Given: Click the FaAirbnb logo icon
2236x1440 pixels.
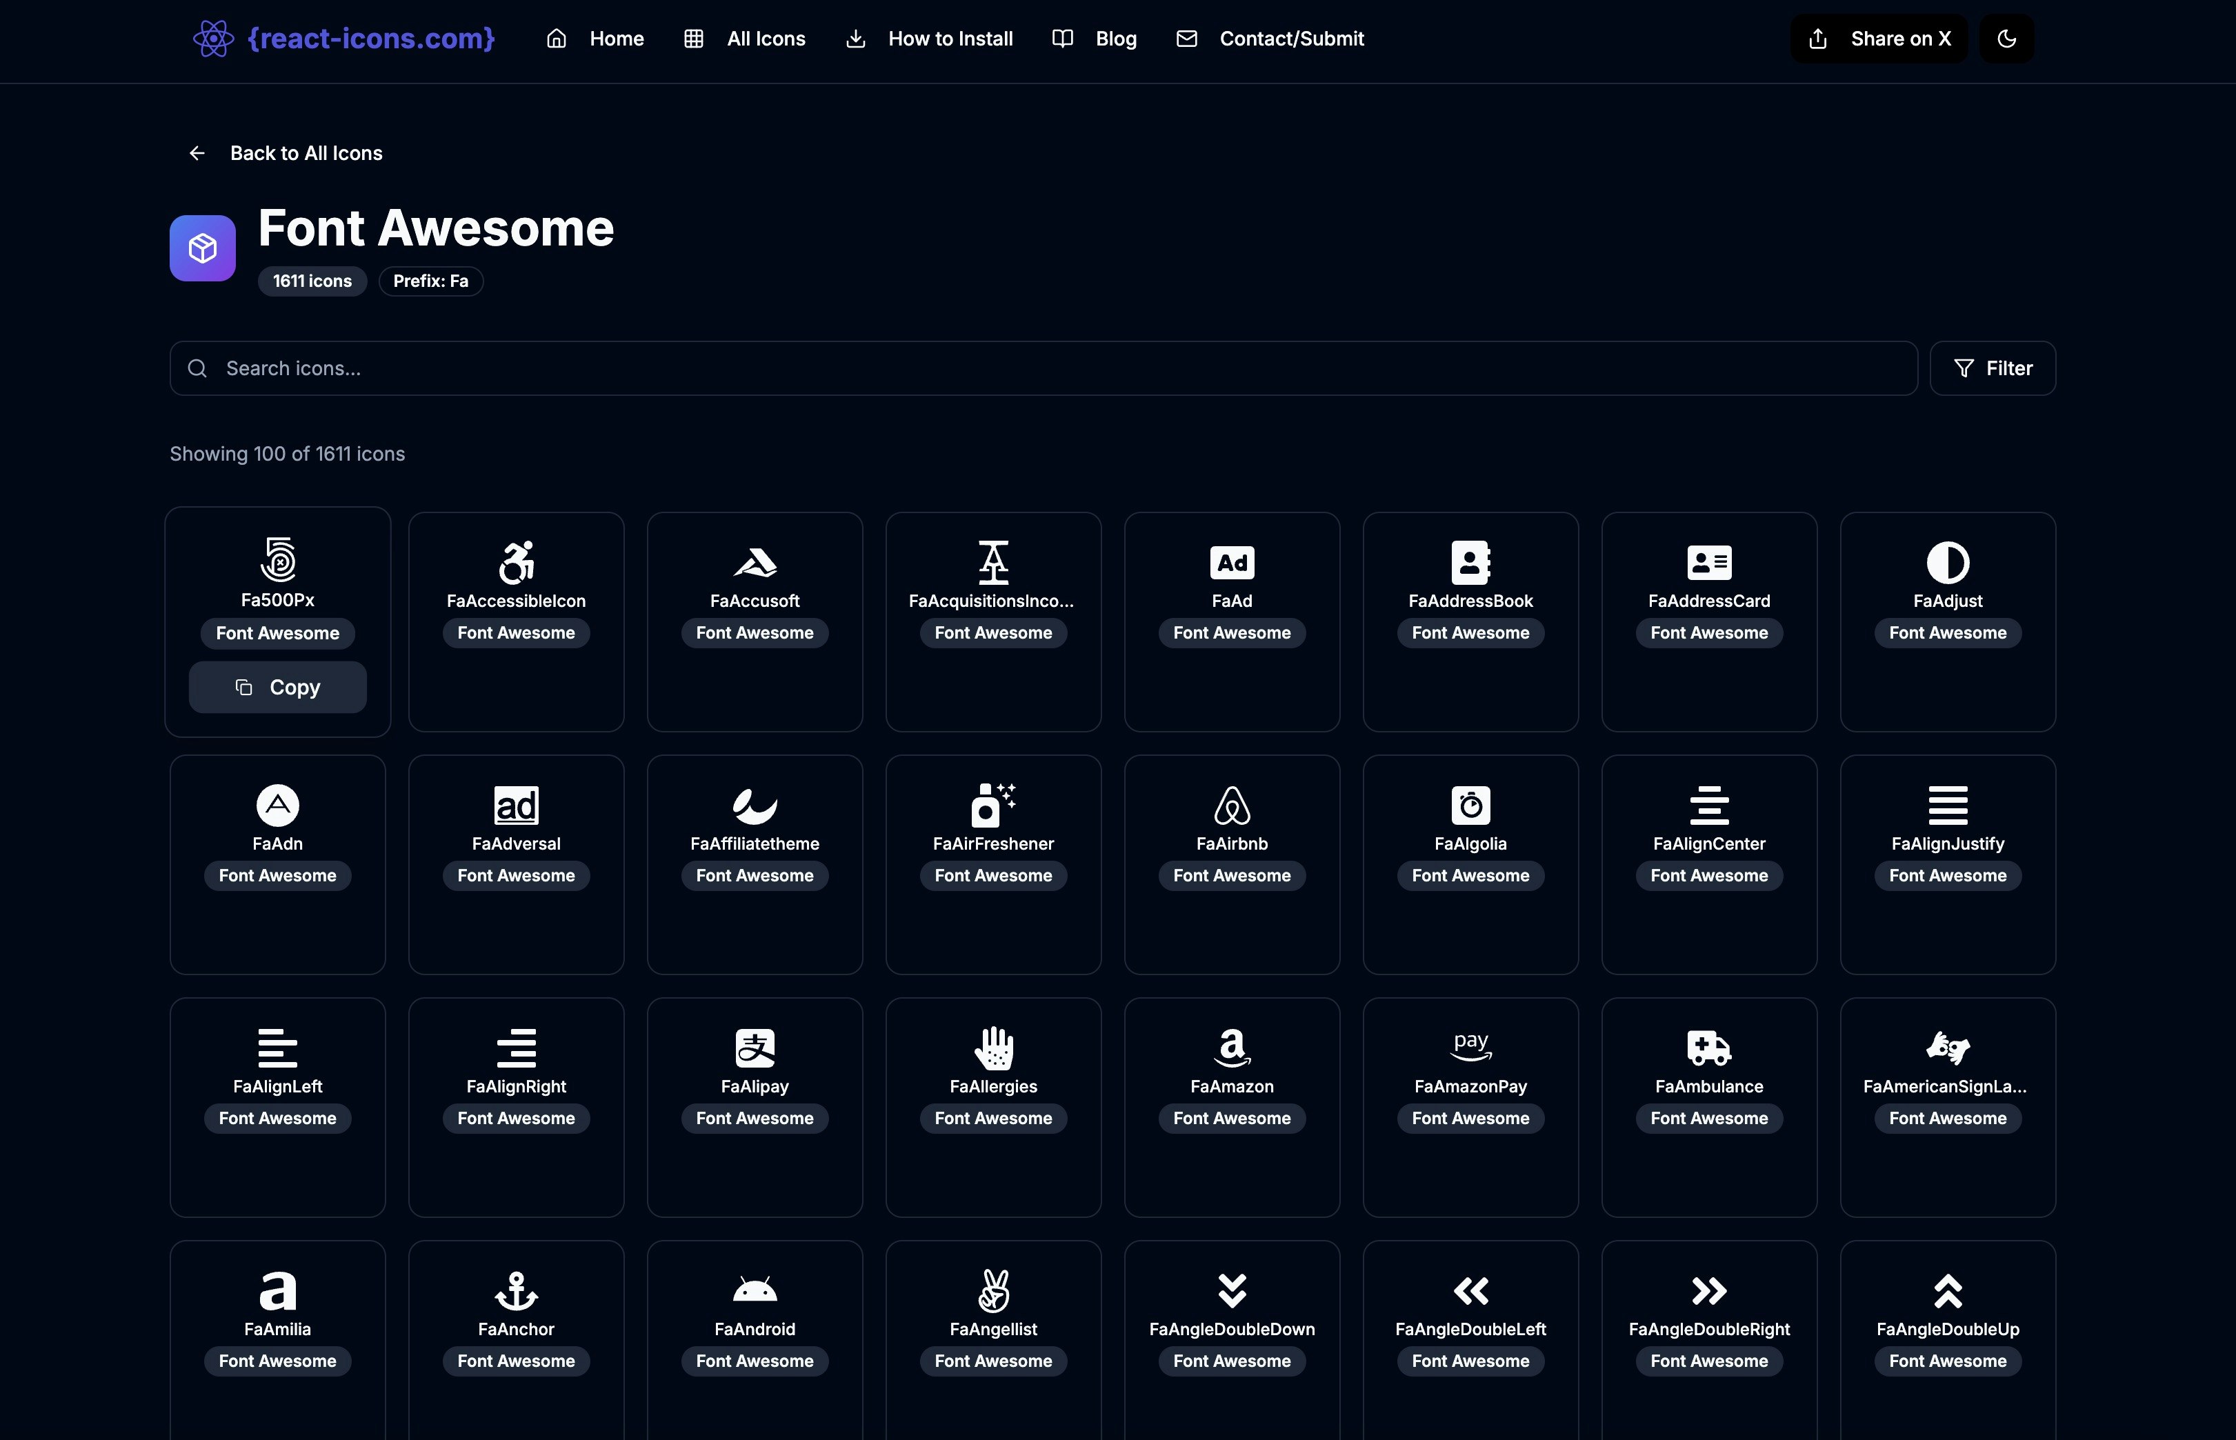Looking at the screenshot, I should 1232,805.
